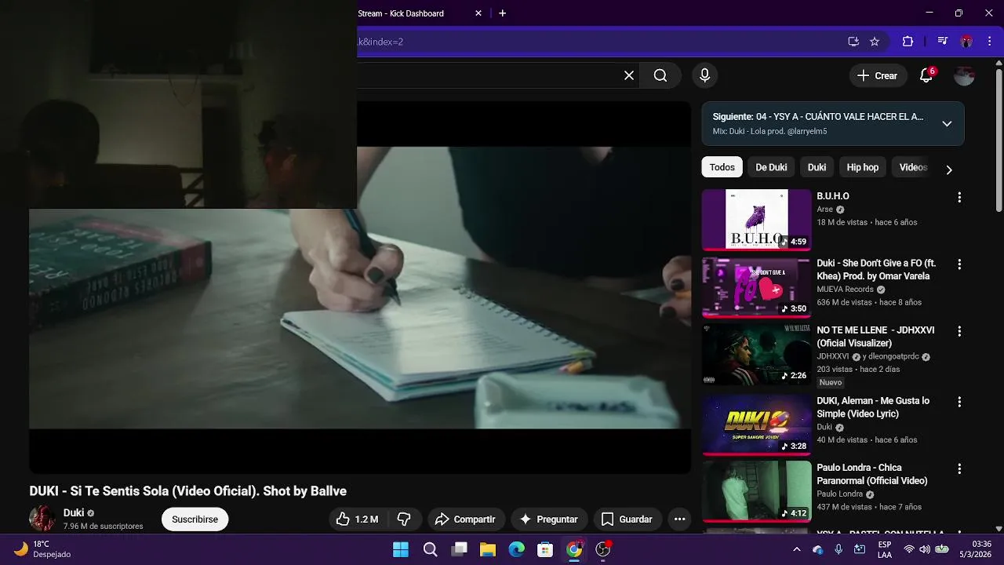This screenshot has width=1004, height=565.
Task: Open options for Me Gusta lo Simple video
Action: [x=959, y=402]
